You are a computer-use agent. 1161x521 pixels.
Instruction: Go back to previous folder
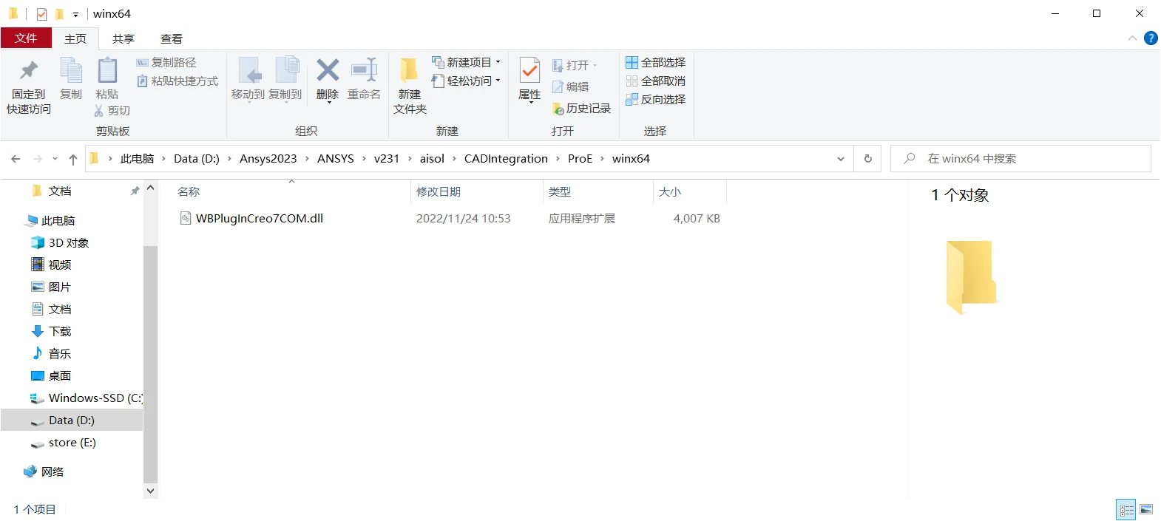click(16, 159)
